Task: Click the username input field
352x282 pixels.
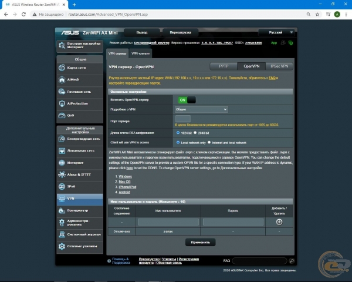Action: (x=168, y=222)
